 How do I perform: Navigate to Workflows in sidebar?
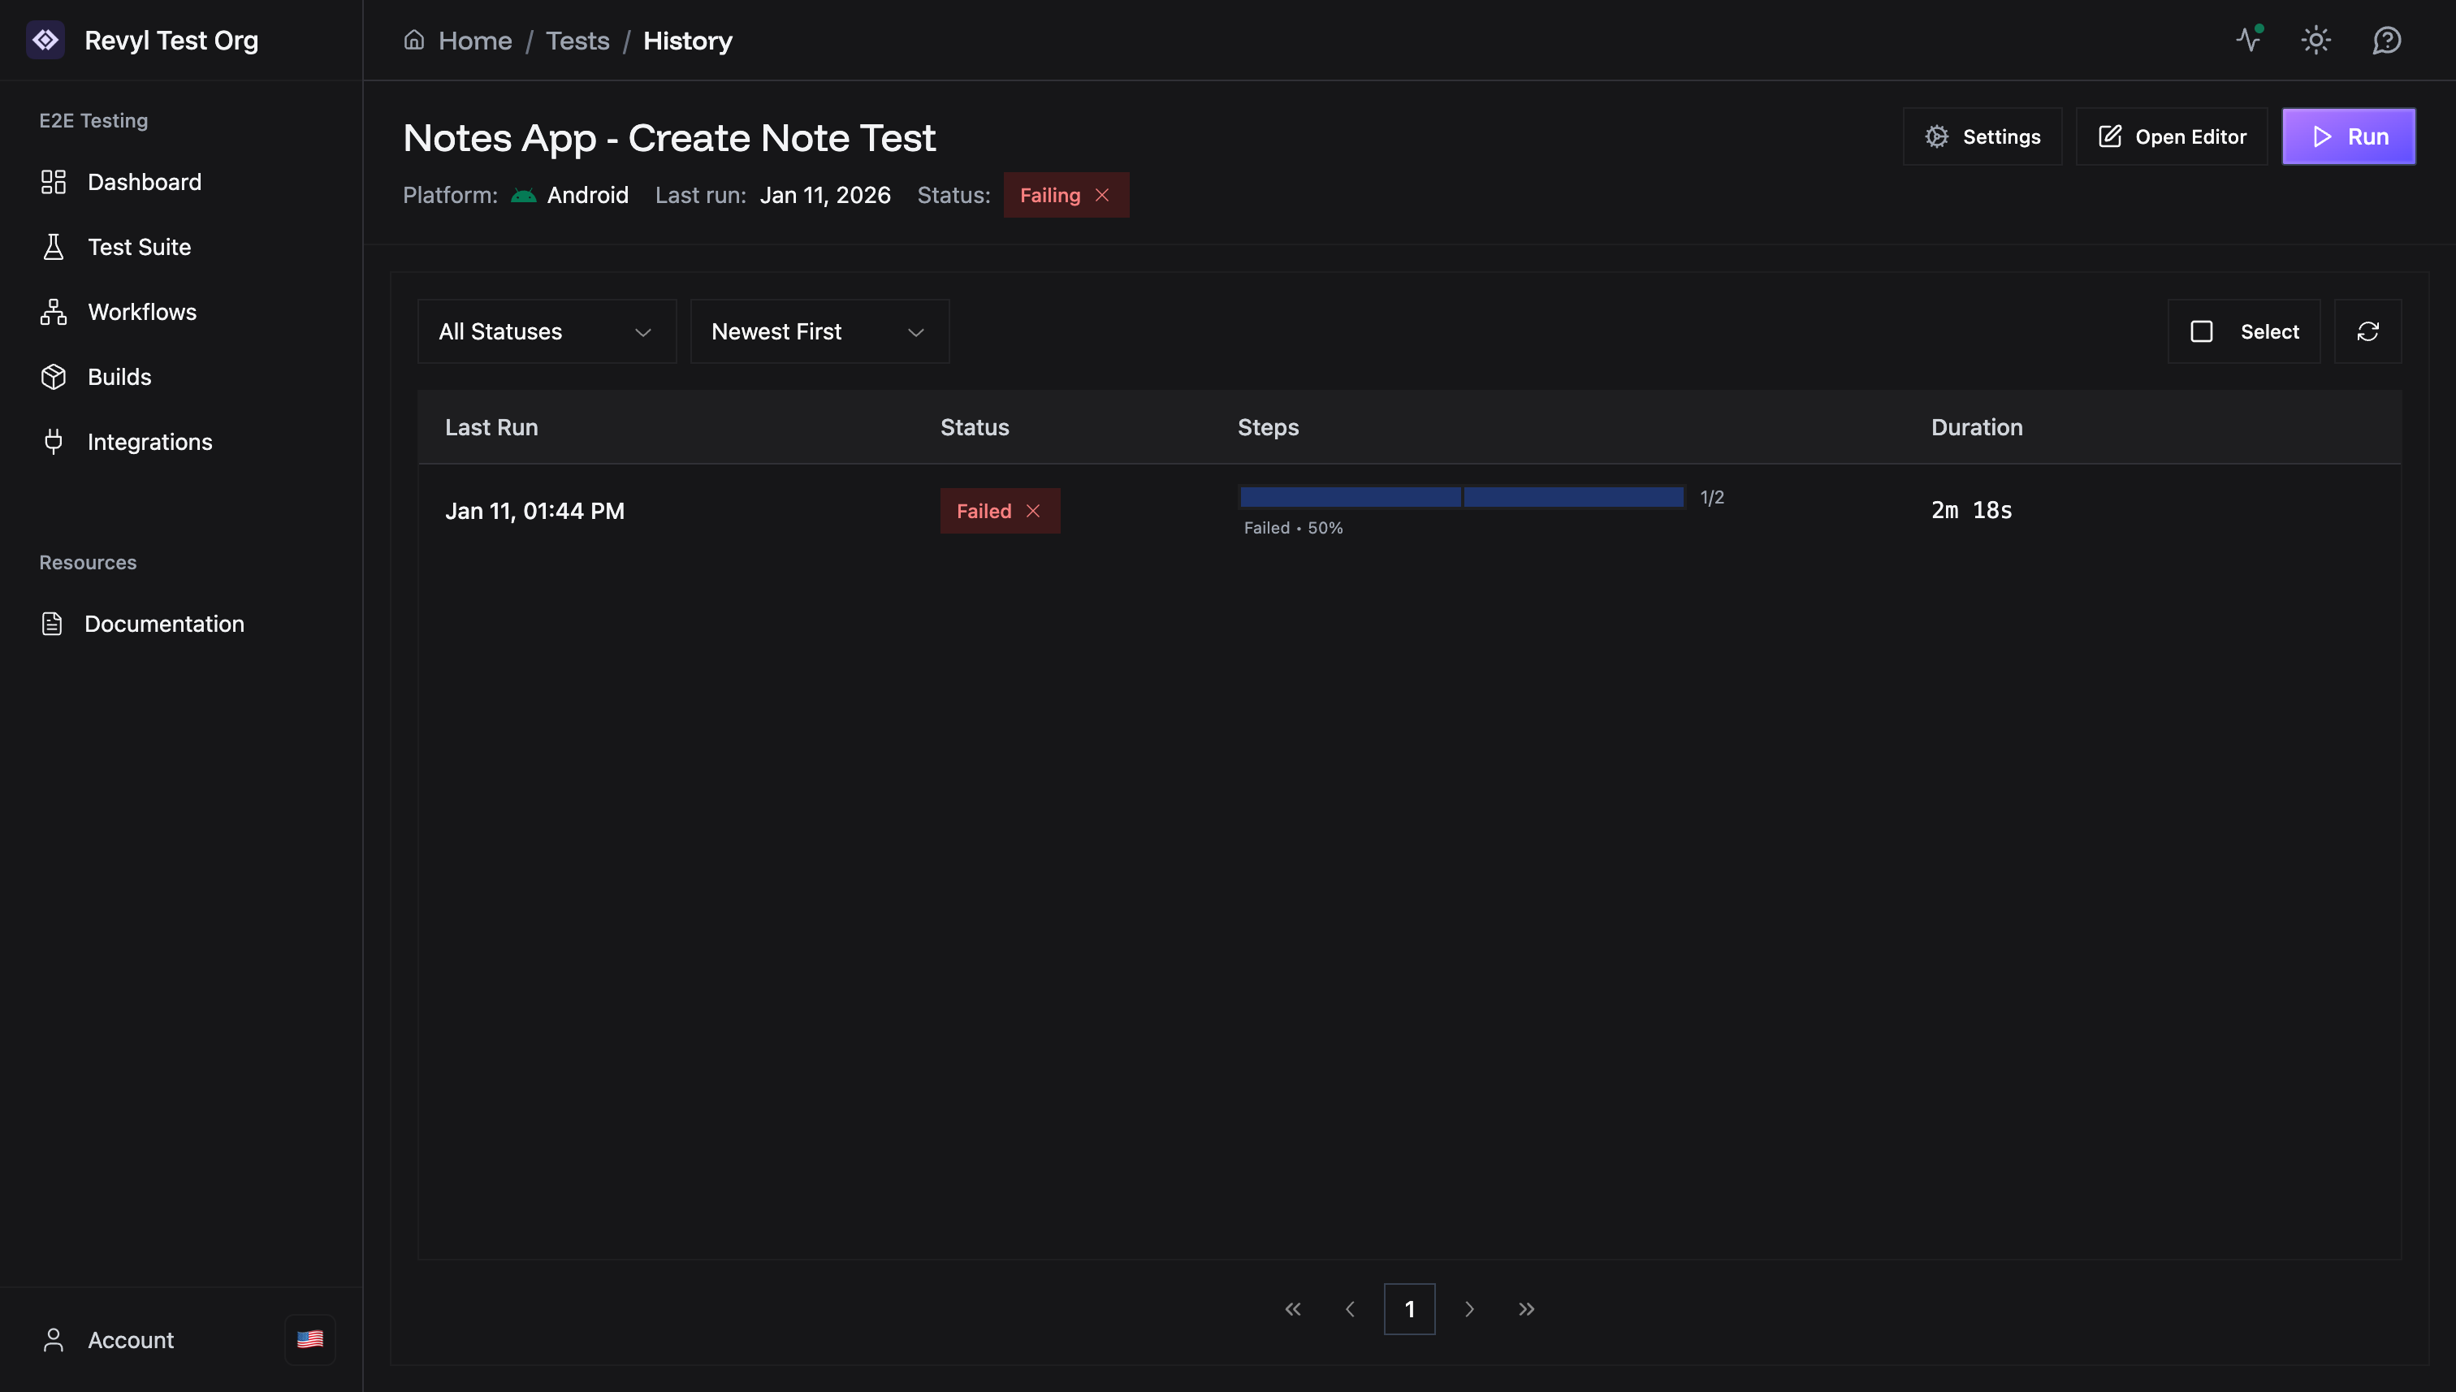pyautogui.click(x=141, y=312)
